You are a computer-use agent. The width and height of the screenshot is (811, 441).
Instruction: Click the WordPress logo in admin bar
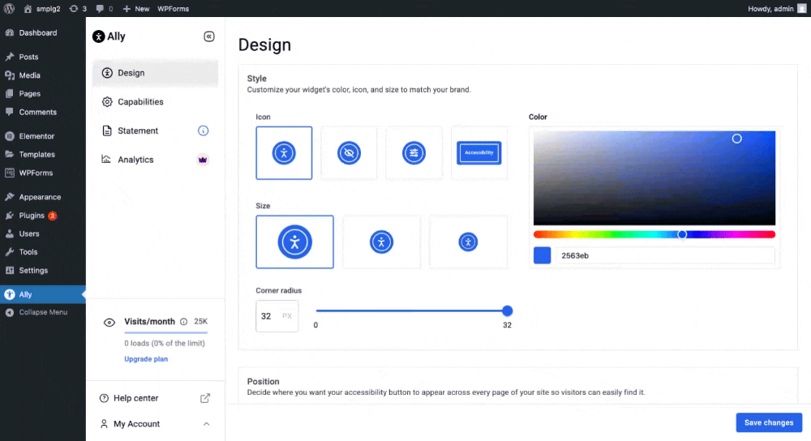[9, 8]
